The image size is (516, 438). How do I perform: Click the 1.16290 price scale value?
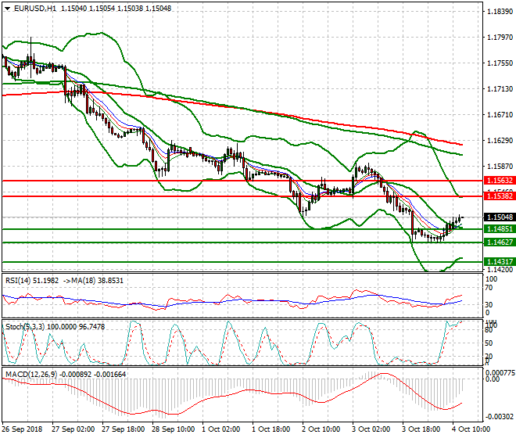click(500, 141)
